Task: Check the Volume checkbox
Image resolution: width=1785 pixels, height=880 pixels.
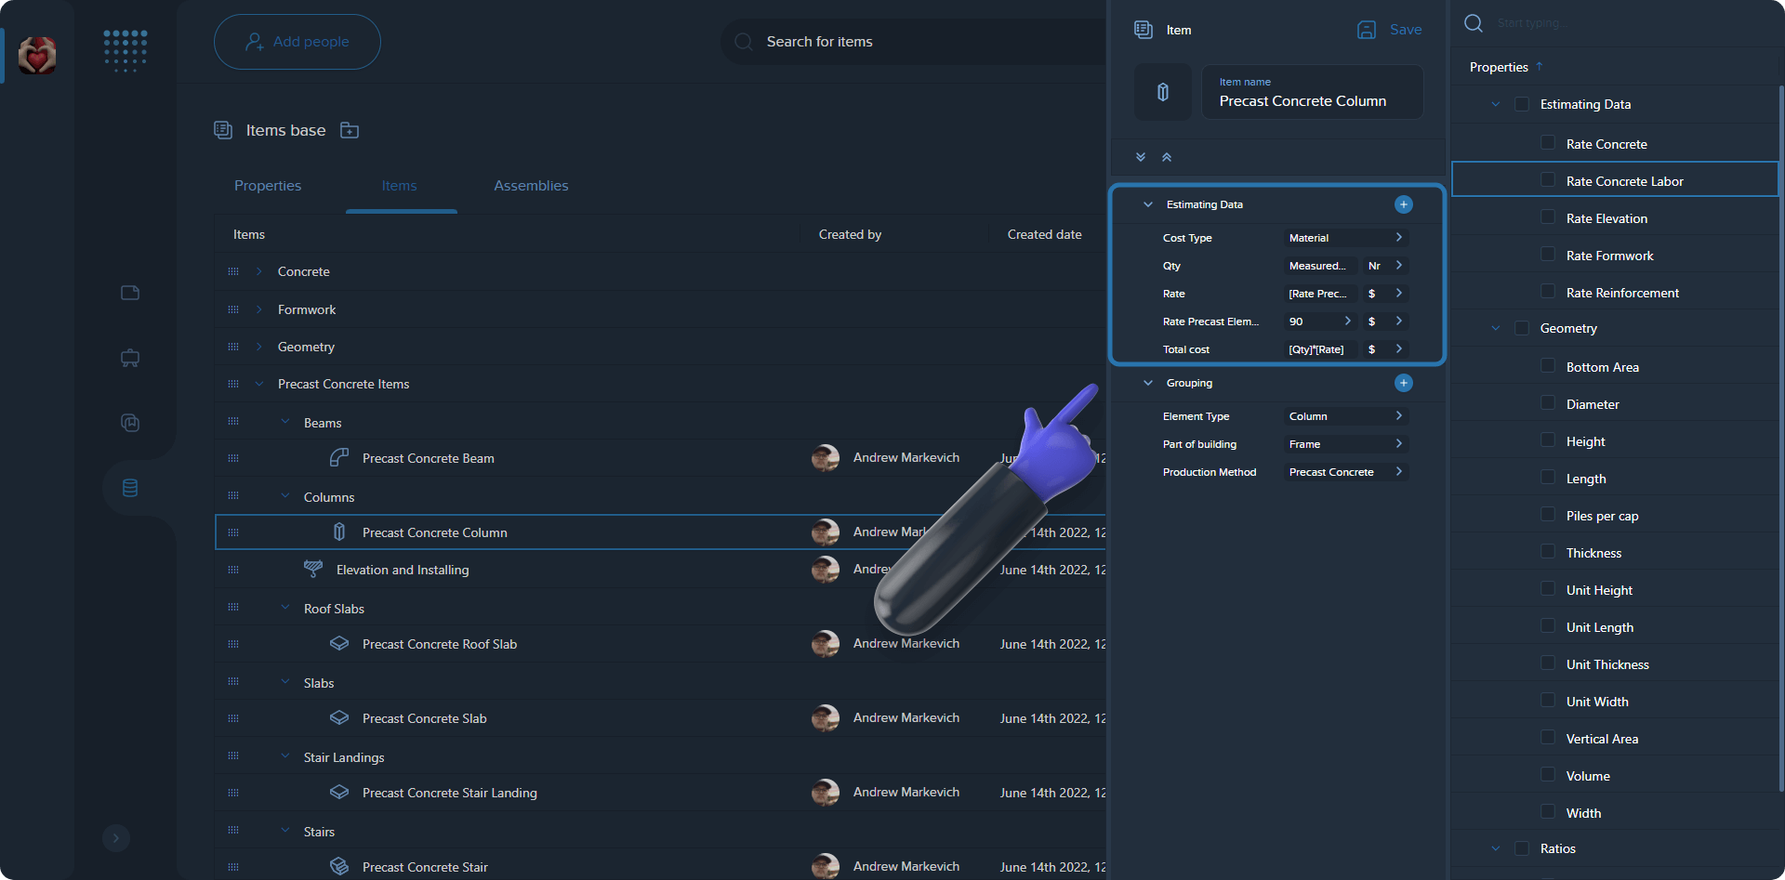Action: click(1548, 774)
